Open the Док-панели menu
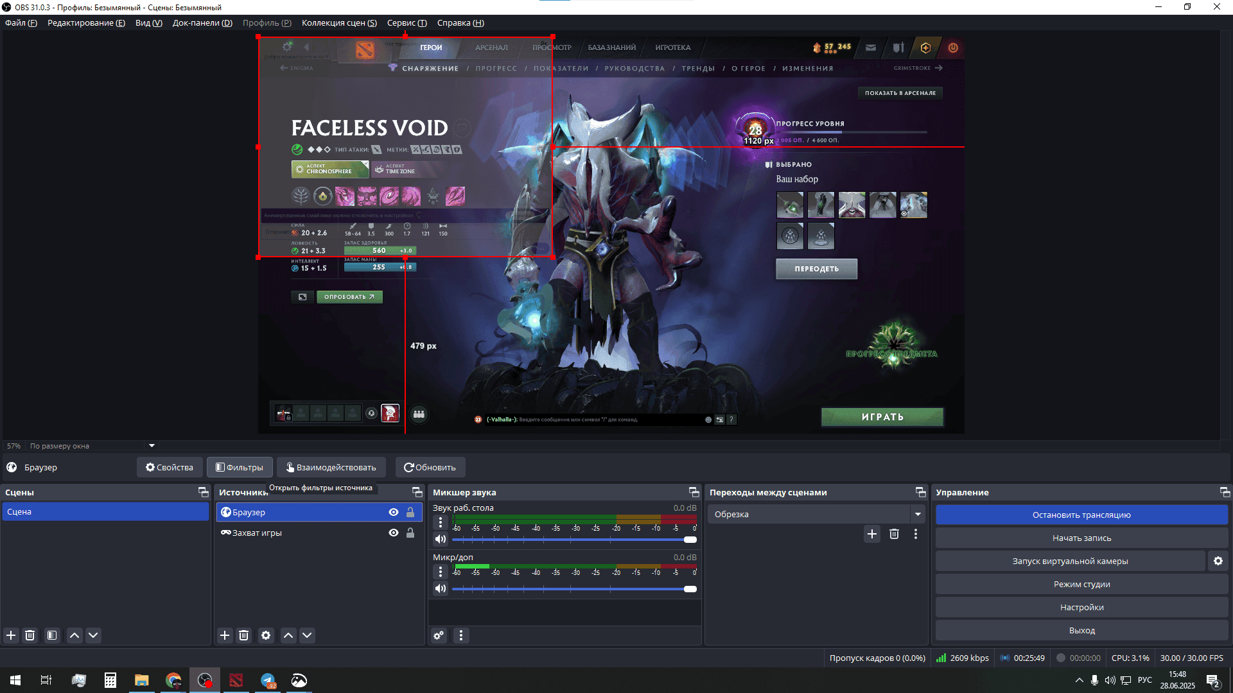The width and height of the screenshot is (1233, 693). 202,22
